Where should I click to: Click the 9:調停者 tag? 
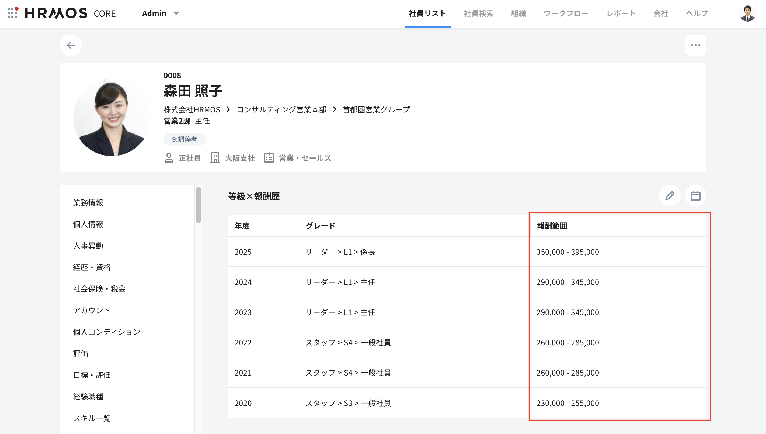coord(184,139)
